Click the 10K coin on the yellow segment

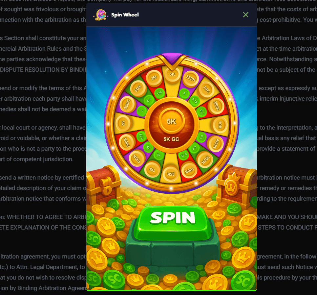click(x=220, y=125)
